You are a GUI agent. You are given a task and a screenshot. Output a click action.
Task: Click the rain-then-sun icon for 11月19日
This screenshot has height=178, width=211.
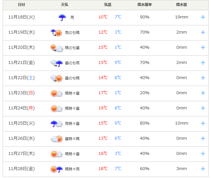click(56, 32)
